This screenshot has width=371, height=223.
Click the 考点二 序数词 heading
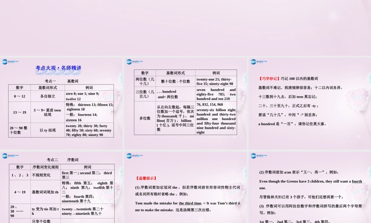point(62,160)
